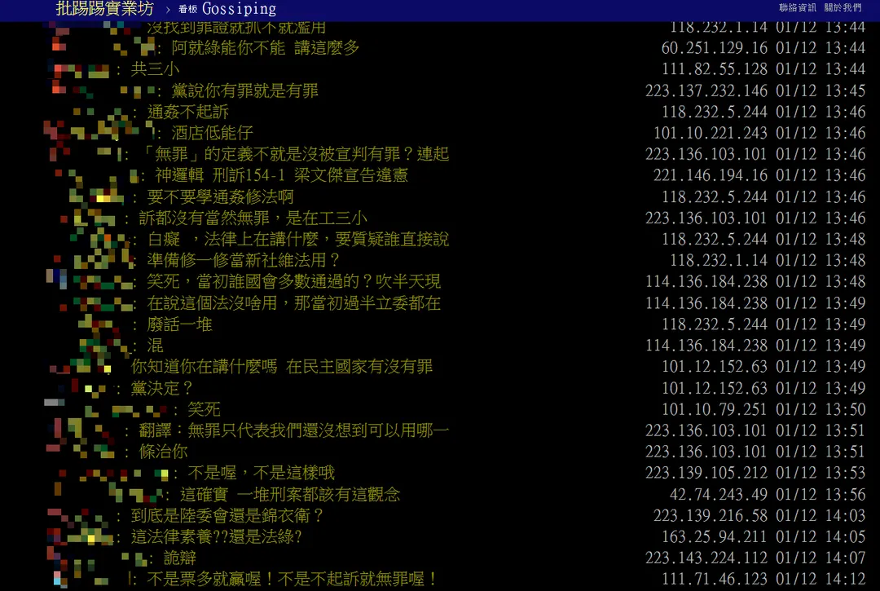Click IP address 111.71.46.123
This screenshot has height=591, width=880.
pos(715,580)
